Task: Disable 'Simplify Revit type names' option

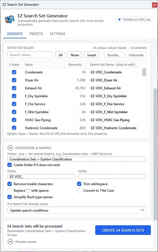Action: 10,197
